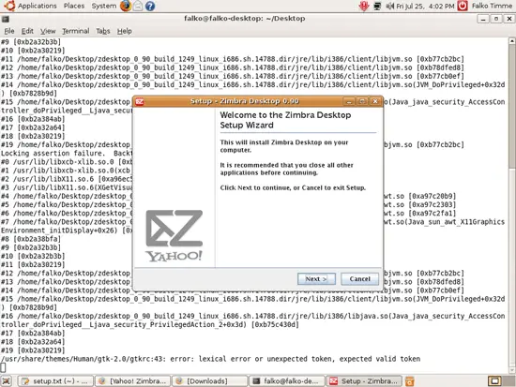Viewport: 516px width, 387px height.
Task: Open the Tabs menu
Action: click(x=103, y=31)
